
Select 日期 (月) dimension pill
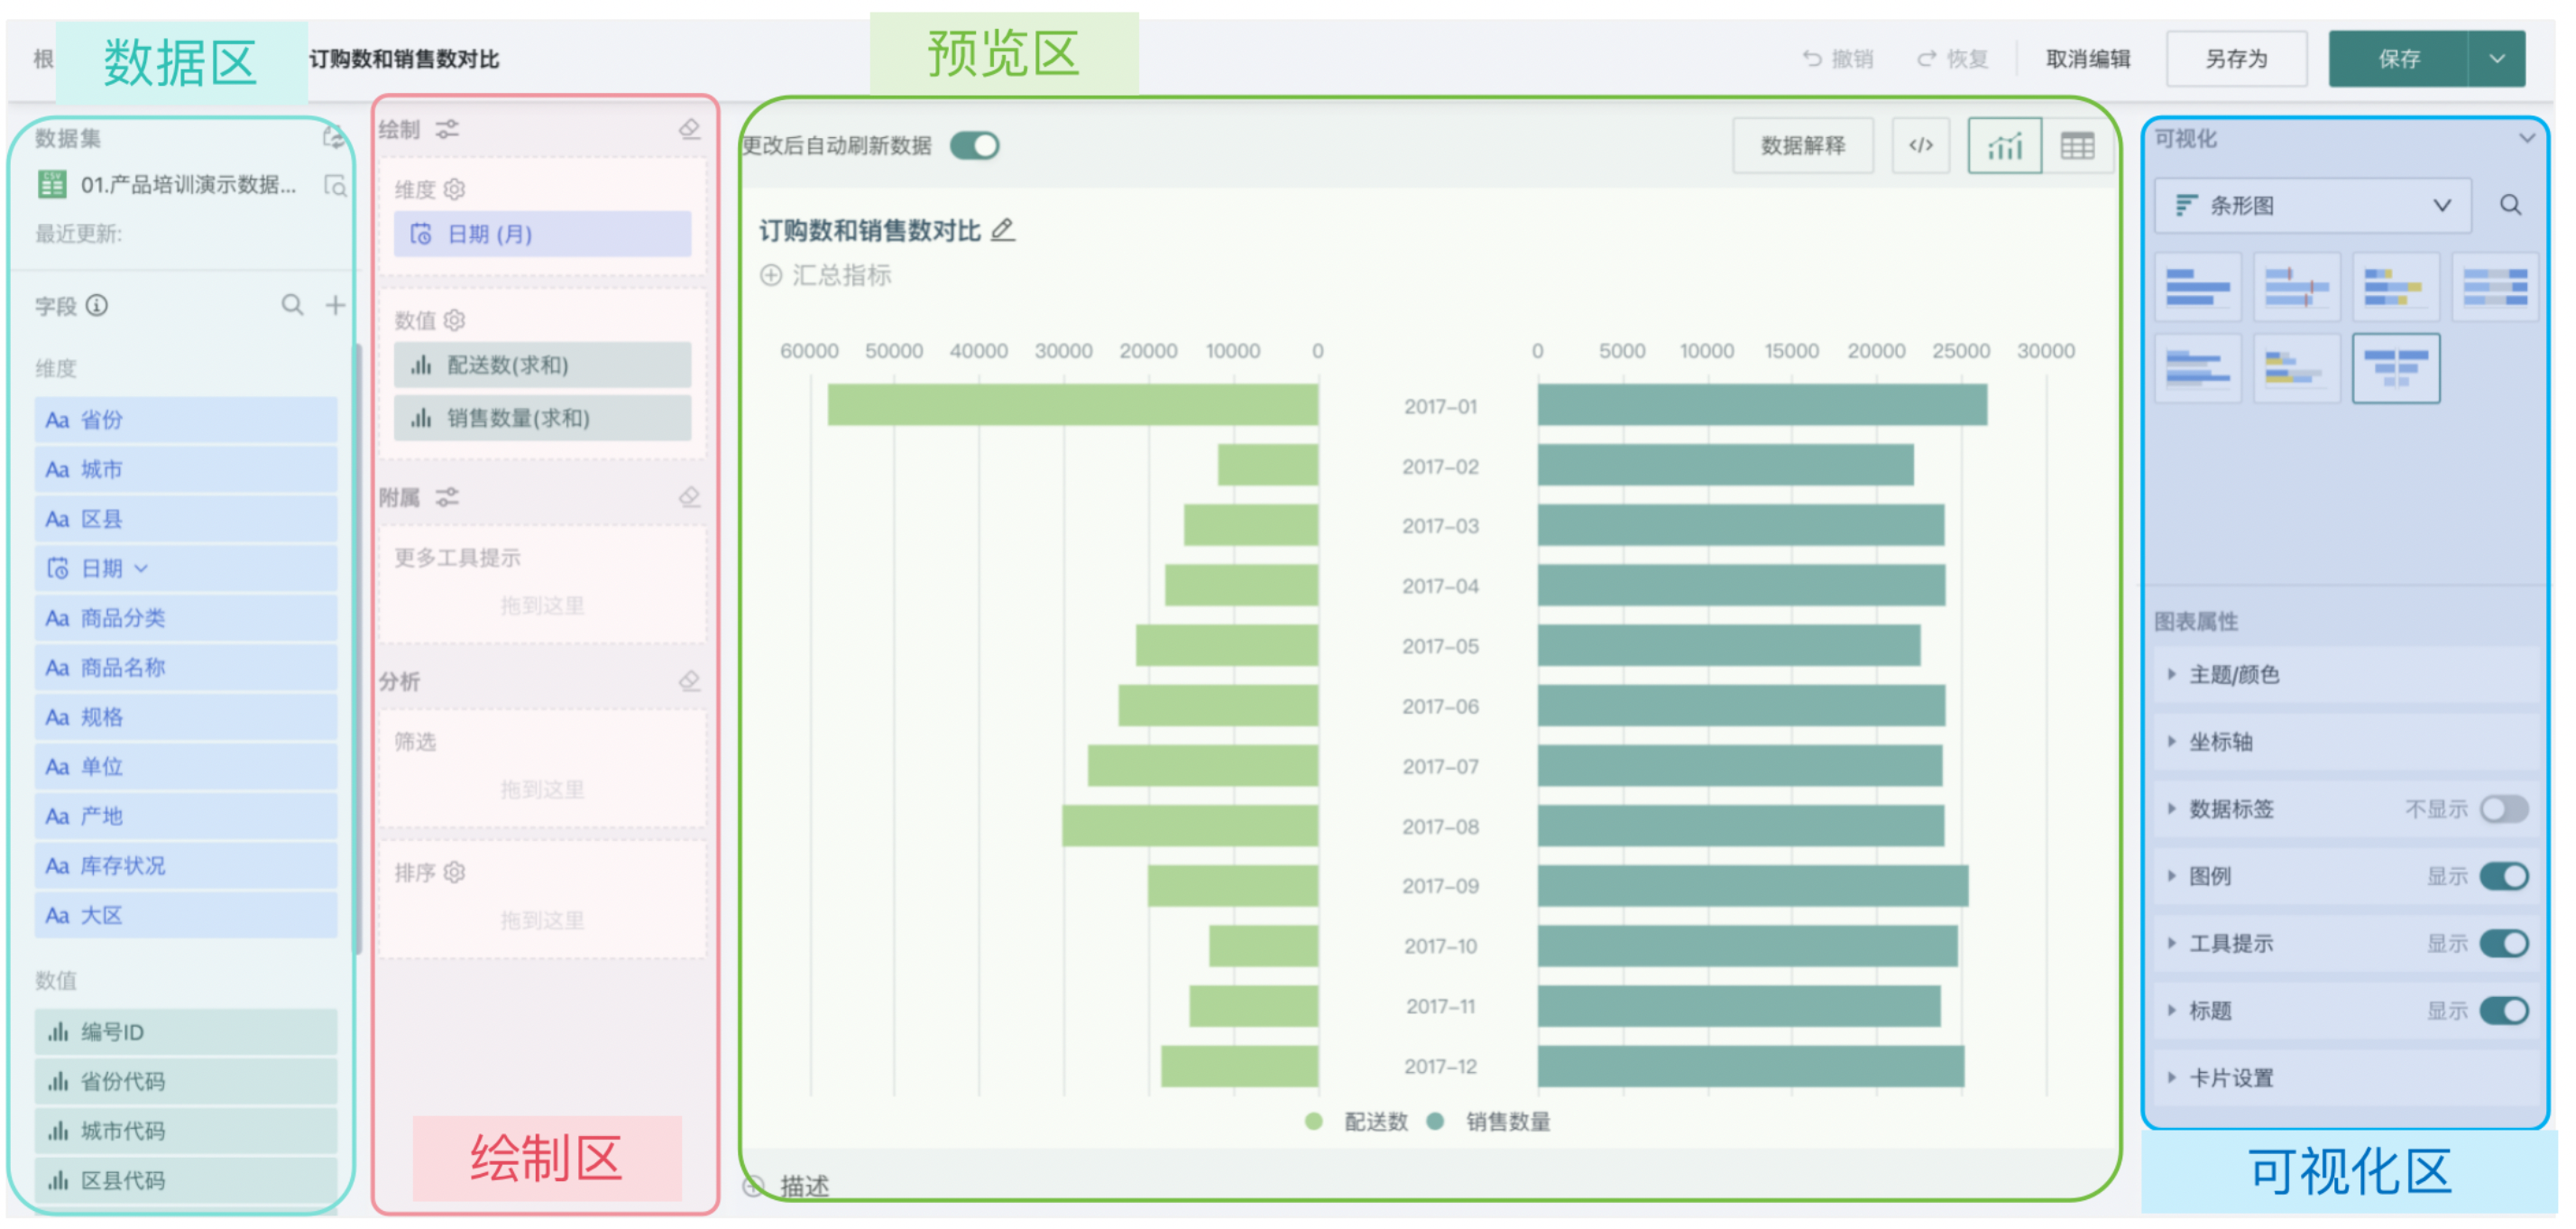[543, 235]
